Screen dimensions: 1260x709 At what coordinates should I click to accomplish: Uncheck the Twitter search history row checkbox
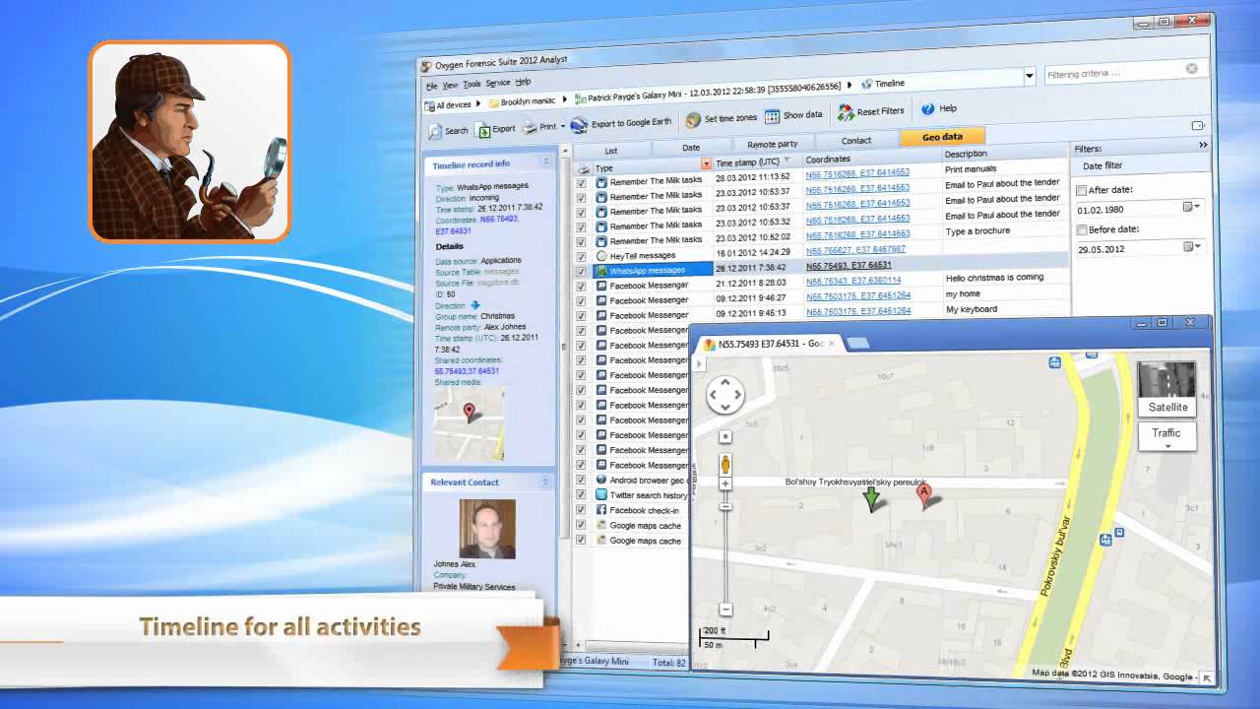point(581,495)
